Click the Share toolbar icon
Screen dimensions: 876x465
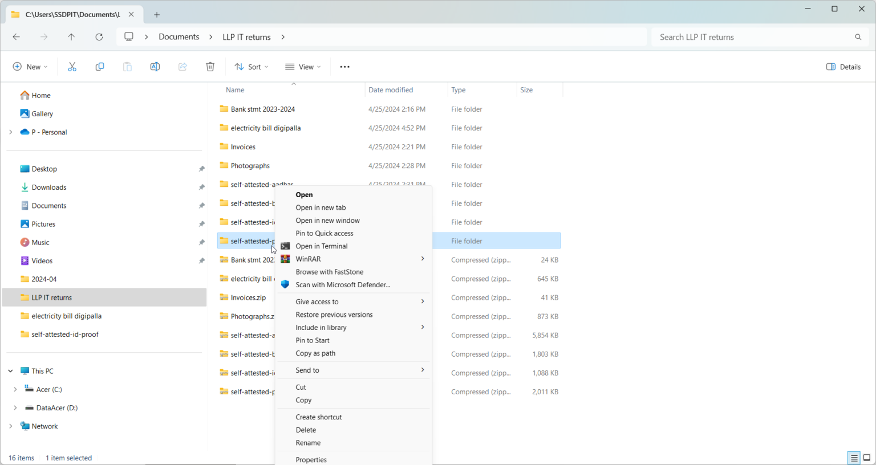(x=182, y=67)
